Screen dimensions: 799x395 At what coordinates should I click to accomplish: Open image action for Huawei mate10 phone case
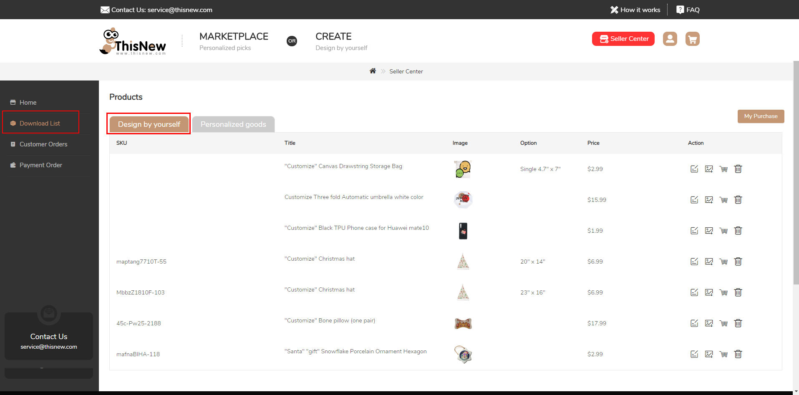(x=709, y=231)
